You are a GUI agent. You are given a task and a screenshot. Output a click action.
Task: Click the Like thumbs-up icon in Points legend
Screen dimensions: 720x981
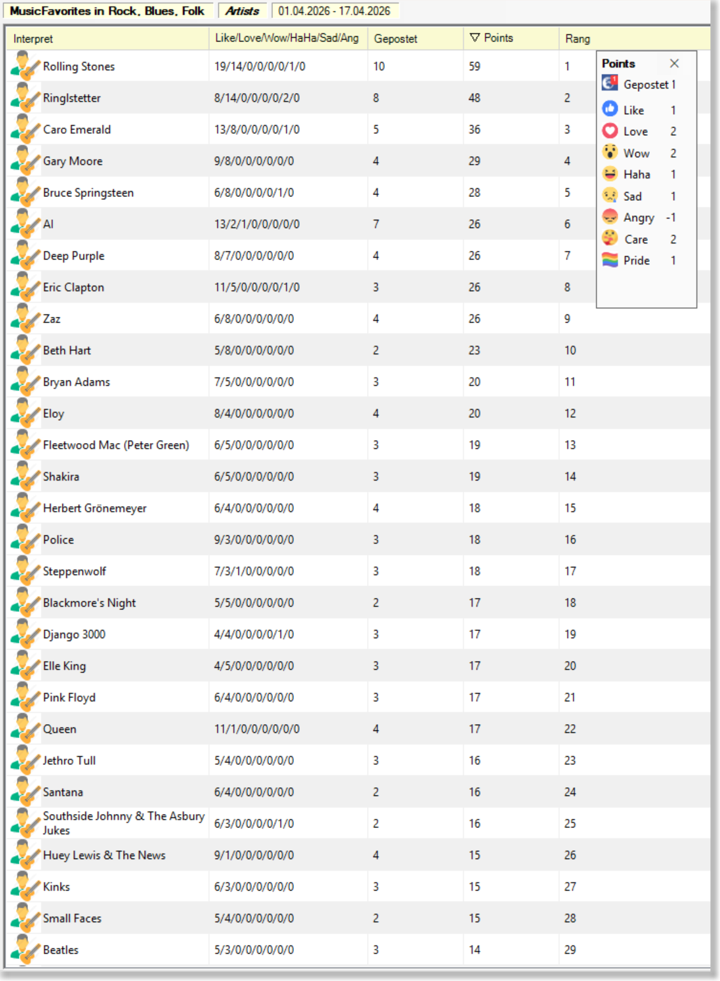[x=610, y=109]
